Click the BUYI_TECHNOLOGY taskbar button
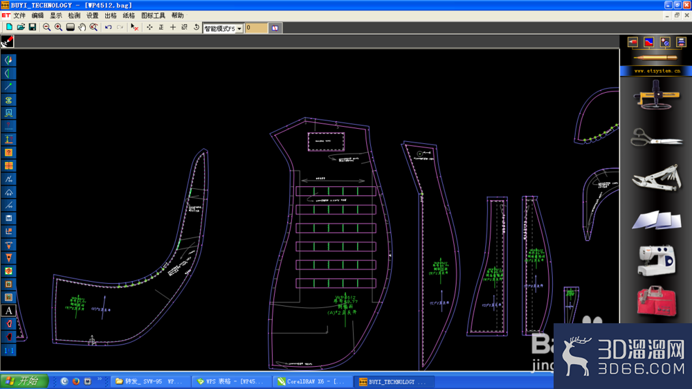This screenshot has width=692, height=389. coord(394,381)
